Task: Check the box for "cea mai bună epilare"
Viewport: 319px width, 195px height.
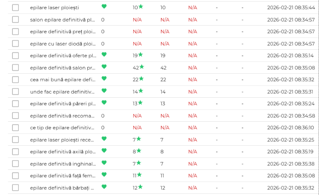Action: (16, 80)
